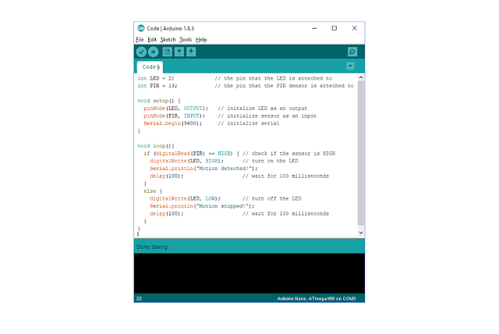Open the Tools menu

[186, 40]
